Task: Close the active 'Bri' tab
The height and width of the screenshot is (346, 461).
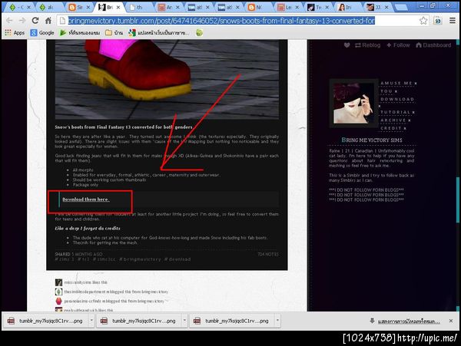Action: pos(118,8)
